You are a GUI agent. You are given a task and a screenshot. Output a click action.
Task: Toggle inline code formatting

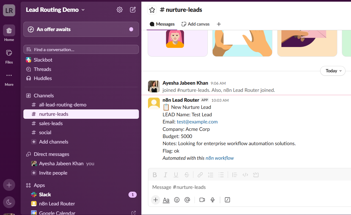(245, 175)
